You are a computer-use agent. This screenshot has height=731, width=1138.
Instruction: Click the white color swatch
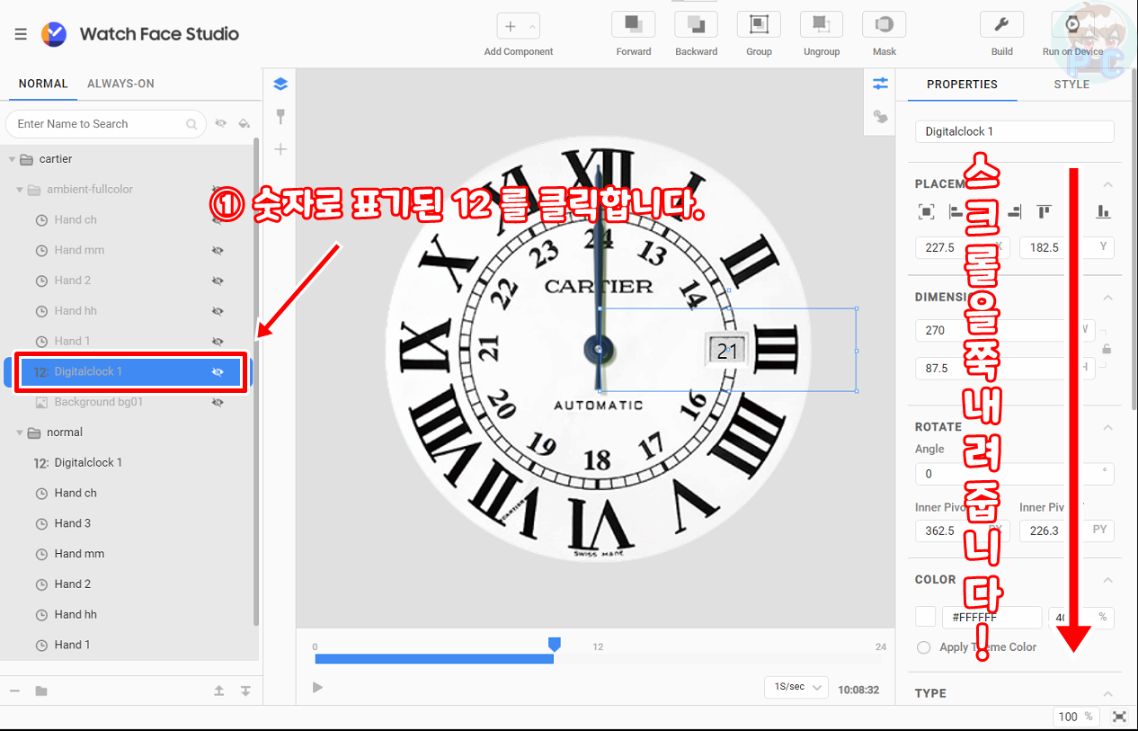coord(926,618)
